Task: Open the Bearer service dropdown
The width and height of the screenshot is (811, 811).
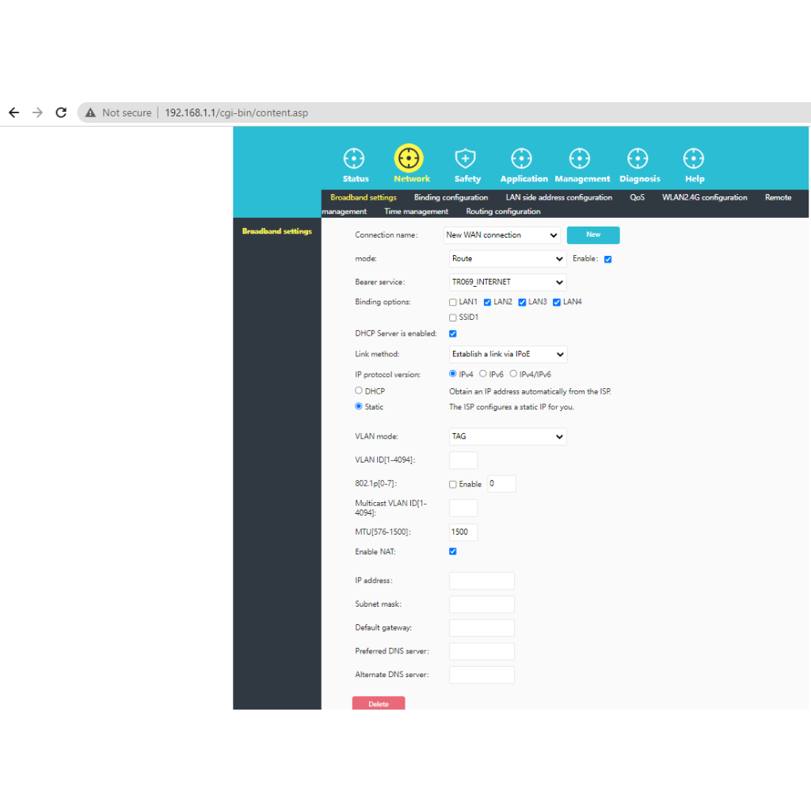Action: (508, 282)
